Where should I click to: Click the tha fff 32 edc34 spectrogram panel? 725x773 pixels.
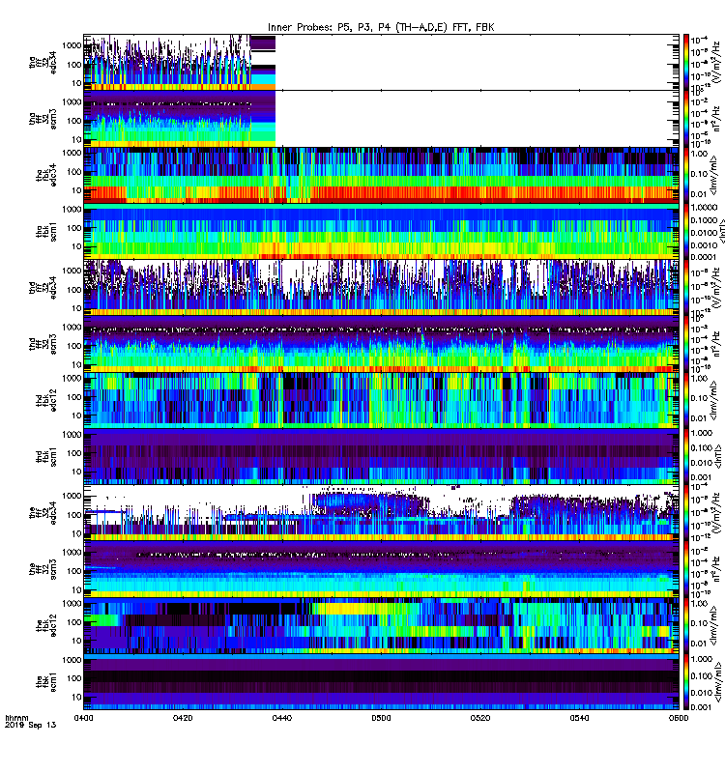[x=381, y=62]
